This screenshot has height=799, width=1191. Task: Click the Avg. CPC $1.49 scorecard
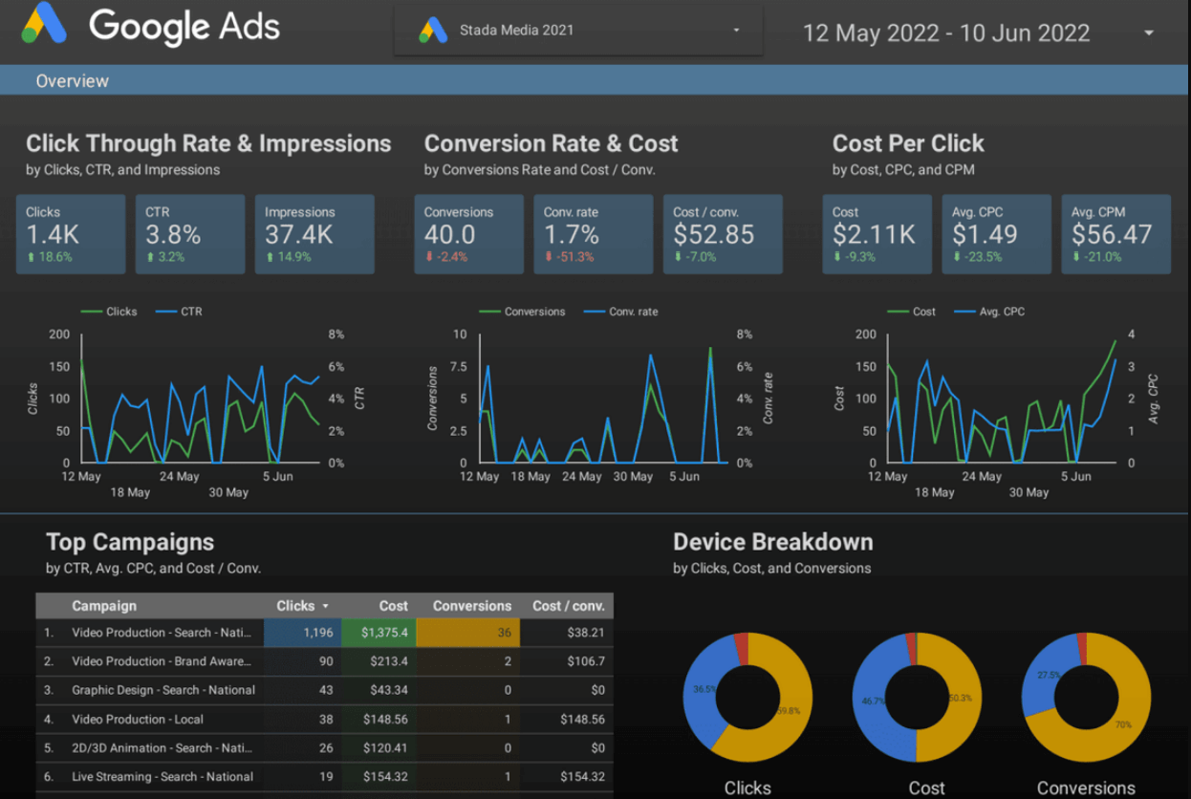997,234
